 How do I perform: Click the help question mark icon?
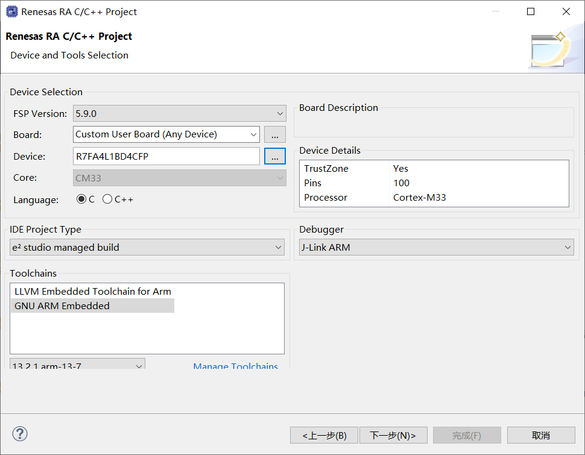[x=20, y=434]
